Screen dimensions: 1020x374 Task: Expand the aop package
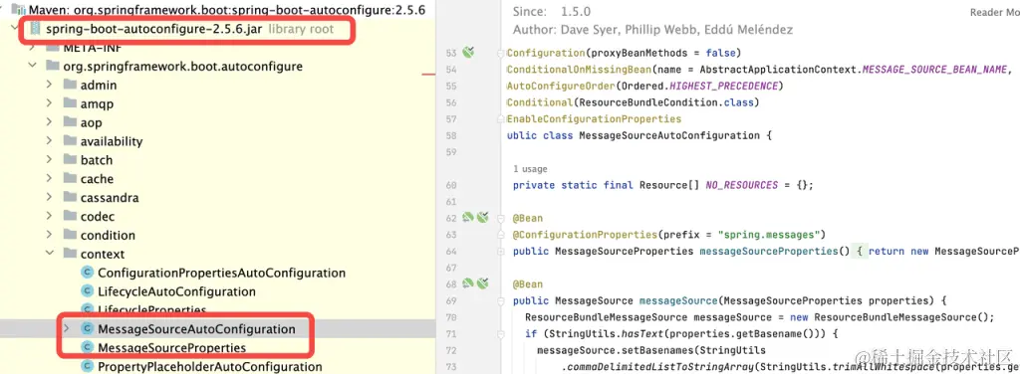coord(50,122)
